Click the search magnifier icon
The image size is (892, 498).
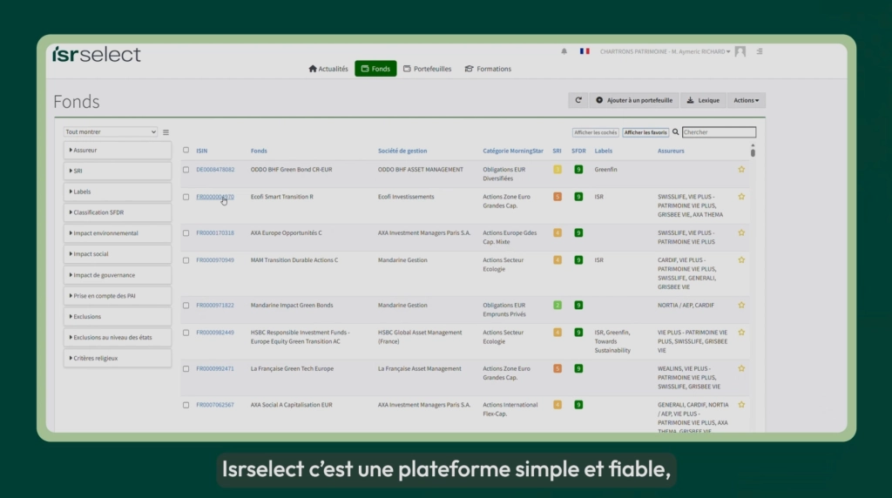pyautogui.click(x=676, y=131)
